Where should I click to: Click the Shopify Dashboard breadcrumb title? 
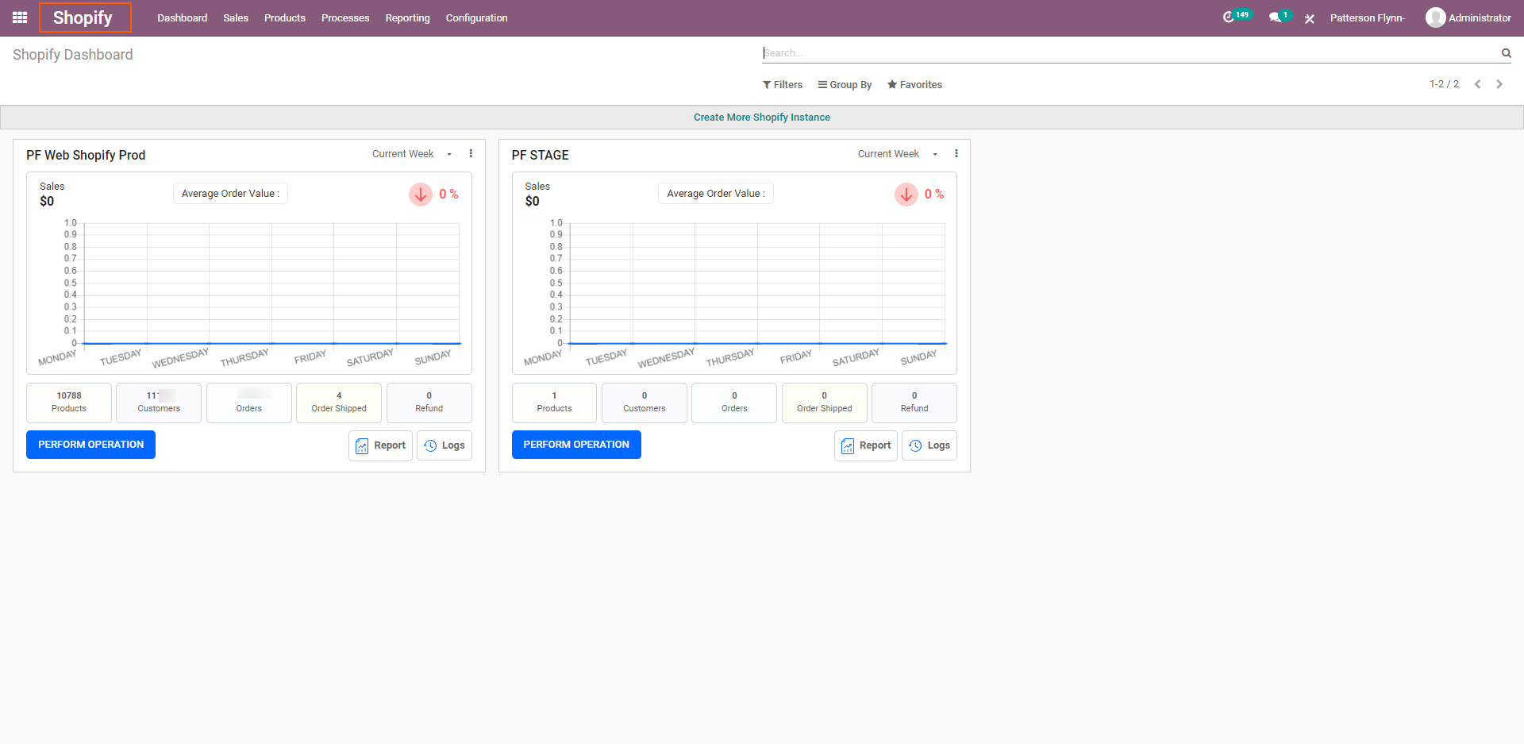(73, 55)
